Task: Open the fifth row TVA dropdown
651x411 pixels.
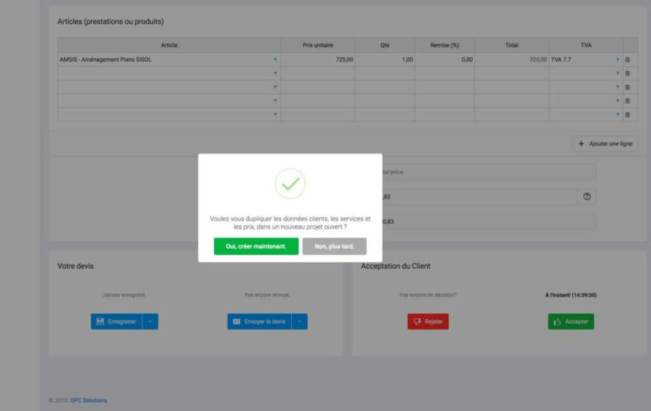Action: point(617,115)
